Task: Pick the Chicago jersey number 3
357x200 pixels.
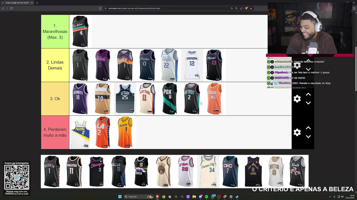Action: (x=97, y=171)
